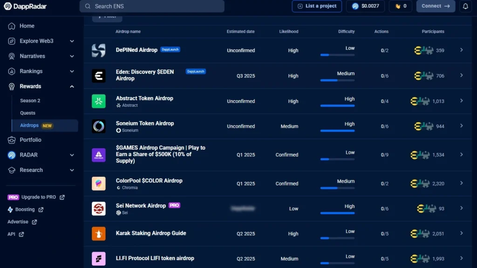Click the LI.FI Protocol LIFI token airdrop title
This screenshot has width=477, height=268.
click(x=155, y=258)
